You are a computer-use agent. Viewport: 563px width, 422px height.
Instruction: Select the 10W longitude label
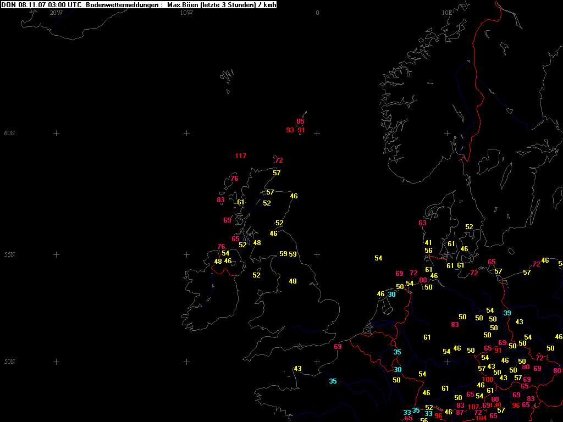pos(186,13)
